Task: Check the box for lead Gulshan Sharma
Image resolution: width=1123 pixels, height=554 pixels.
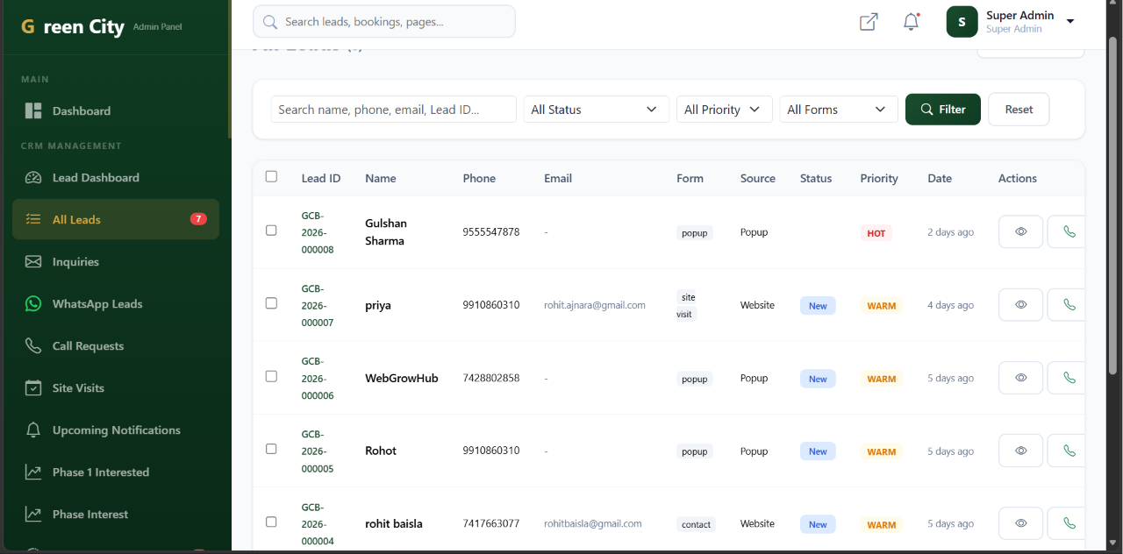Action: (271, 231)
